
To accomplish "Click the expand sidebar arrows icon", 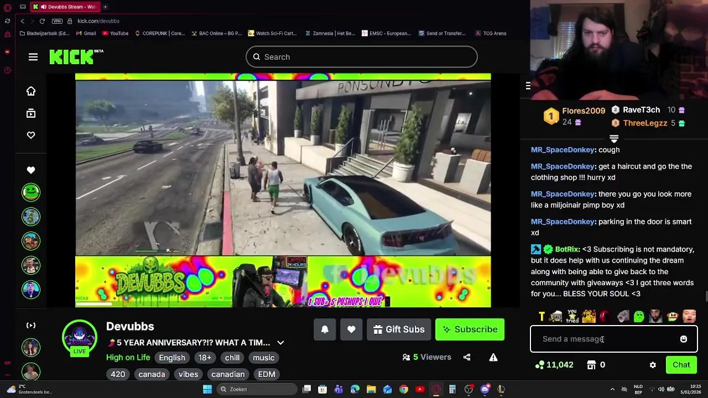I will pos(31,325).
